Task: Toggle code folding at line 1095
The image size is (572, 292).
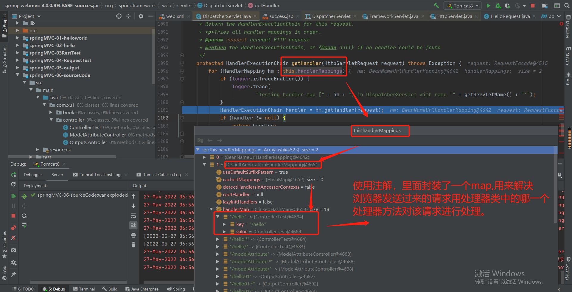Action: pyautogui.click(x=182, y=63)
